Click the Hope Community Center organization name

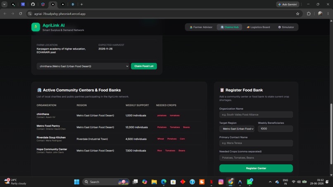click(x=52, y=149)
